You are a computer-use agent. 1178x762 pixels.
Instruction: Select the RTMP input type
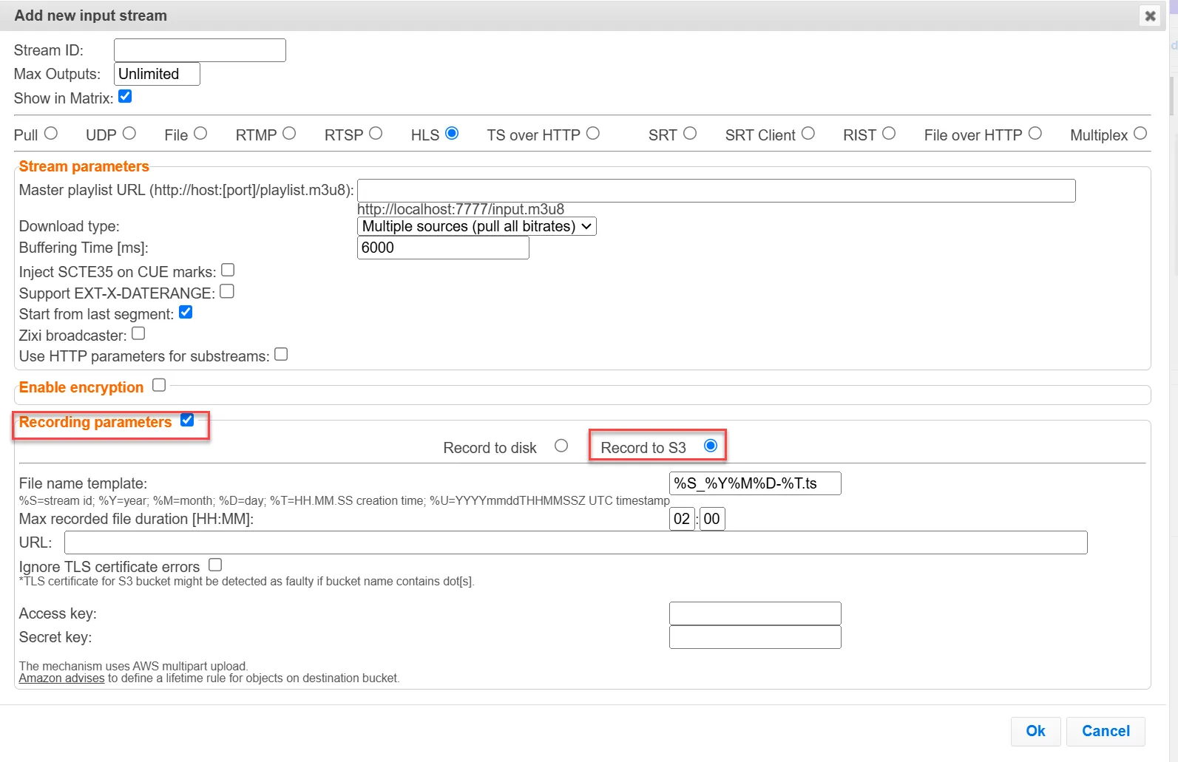pyautogui.click(x=289, y=133)
